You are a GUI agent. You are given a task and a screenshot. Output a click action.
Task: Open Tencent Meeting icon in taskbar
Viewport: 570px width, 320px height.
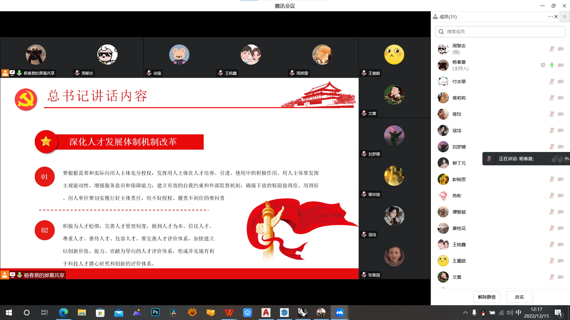[x=339, y=312]
